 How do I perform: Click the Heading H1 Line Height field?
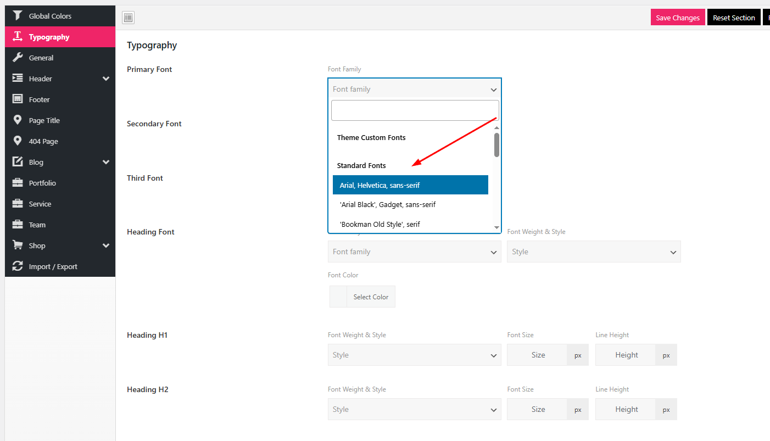[626, 355]
